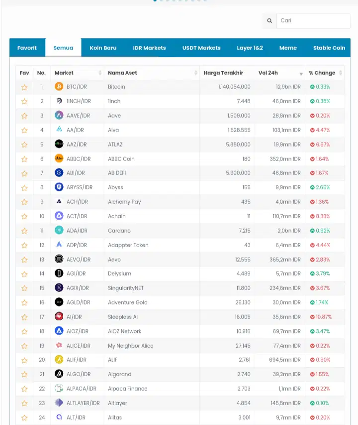Click the Harga Terakhir column header

(223, 73)
